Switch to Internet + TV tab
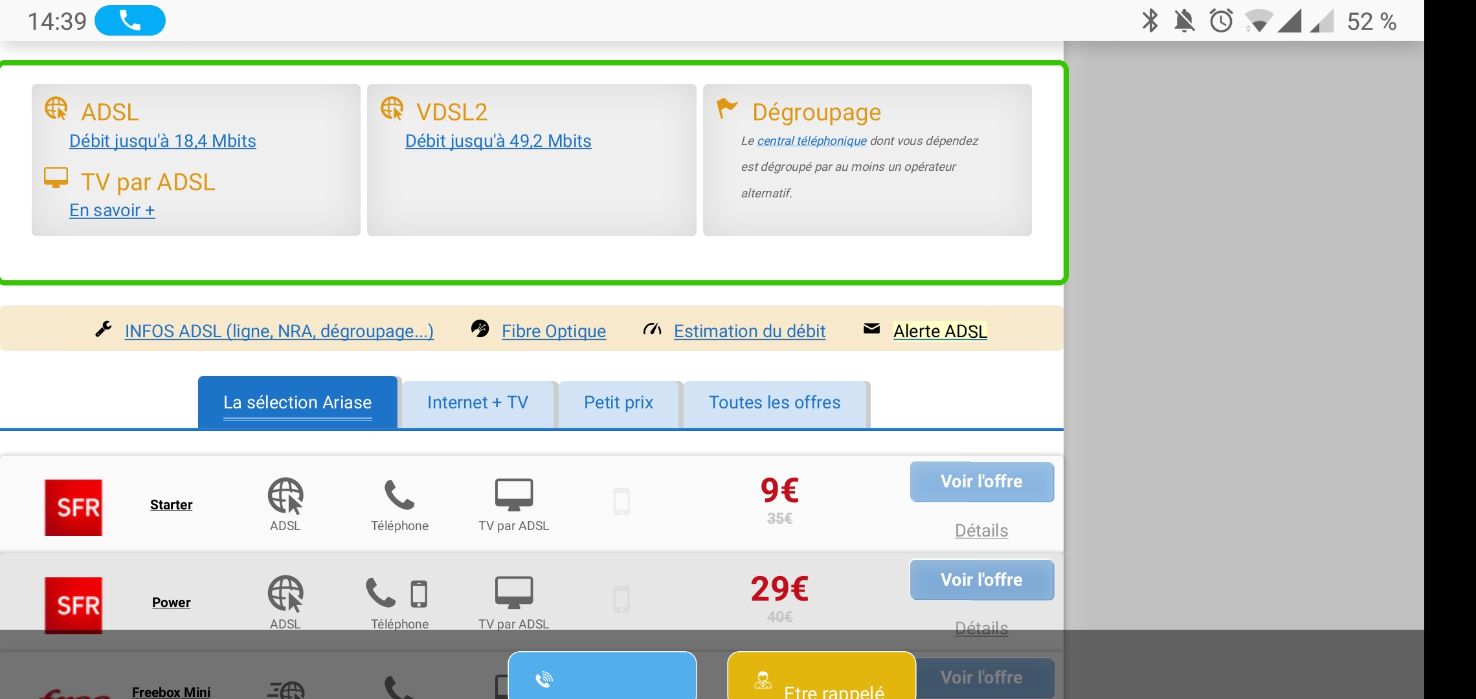Viewport: 1476px width, 699px height. click(x=478, y=403)
